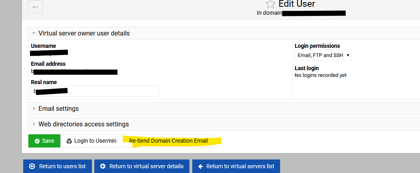Expand Web directories access settings arrow

pyautogui.click(x=34, y=124)
